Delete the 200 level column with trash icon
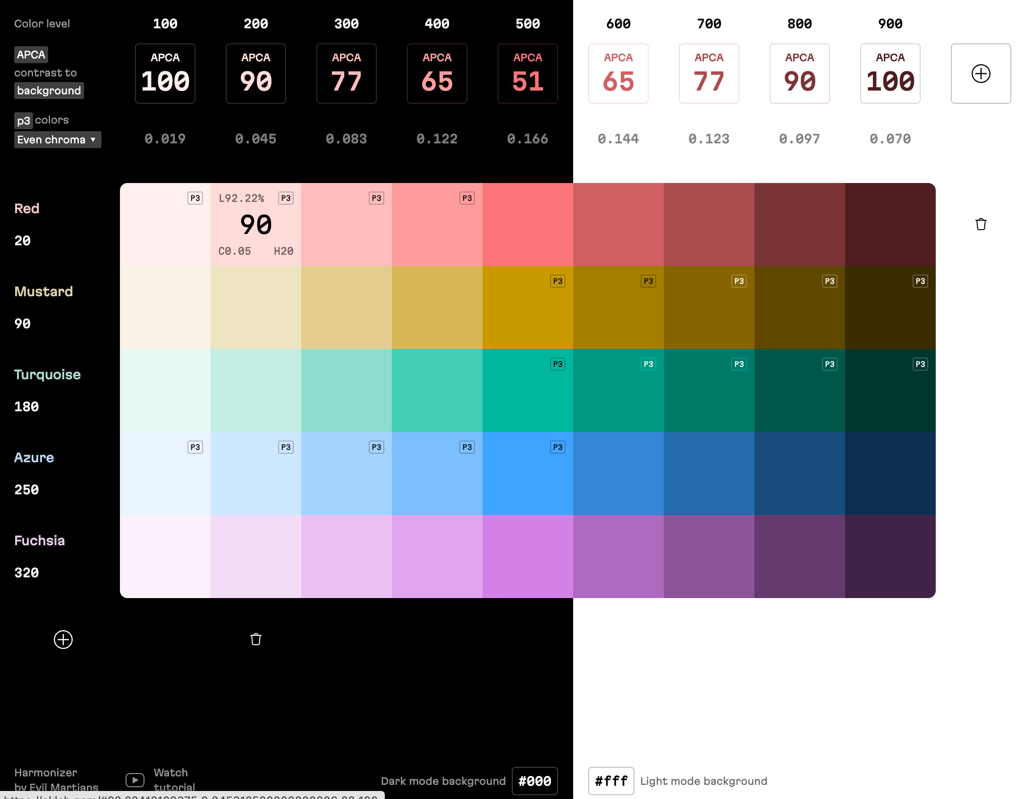The image size is (1033, 799). pyautogui.click(x=255, y=639)
